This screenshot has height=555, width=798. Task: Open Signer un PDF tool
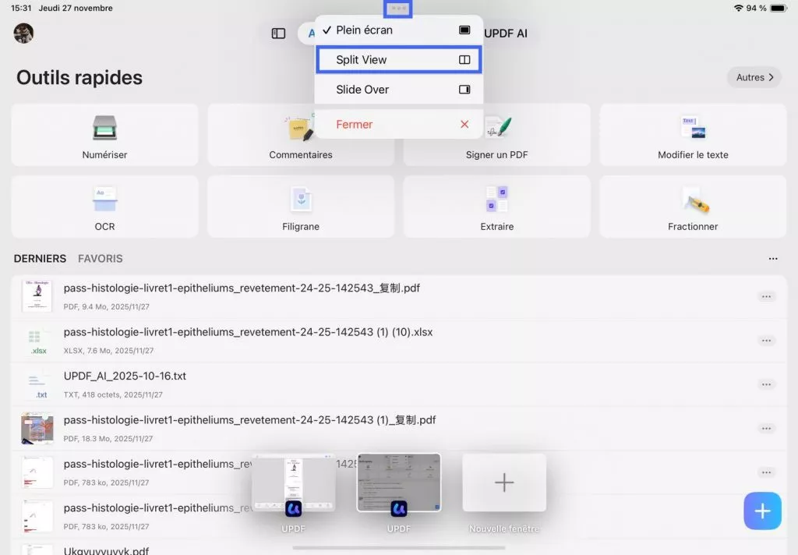point(496,135)
